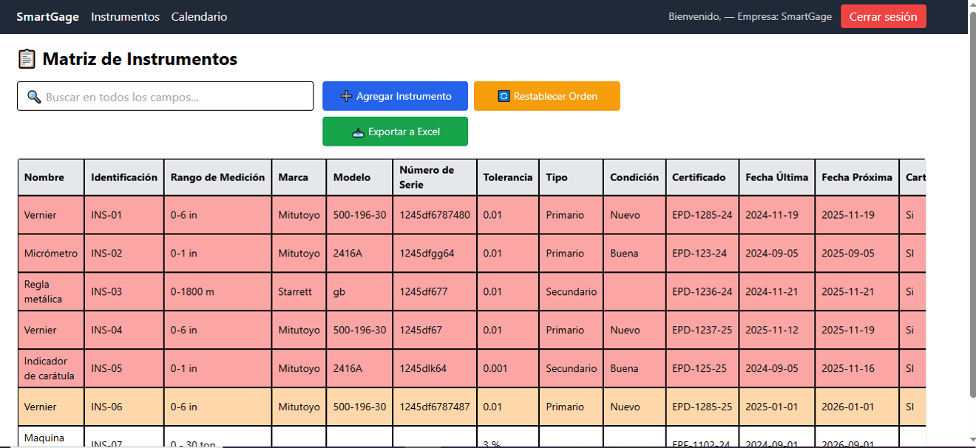
Task: Click the Fecha Próxima column header
Action: [x=856, y=177]
